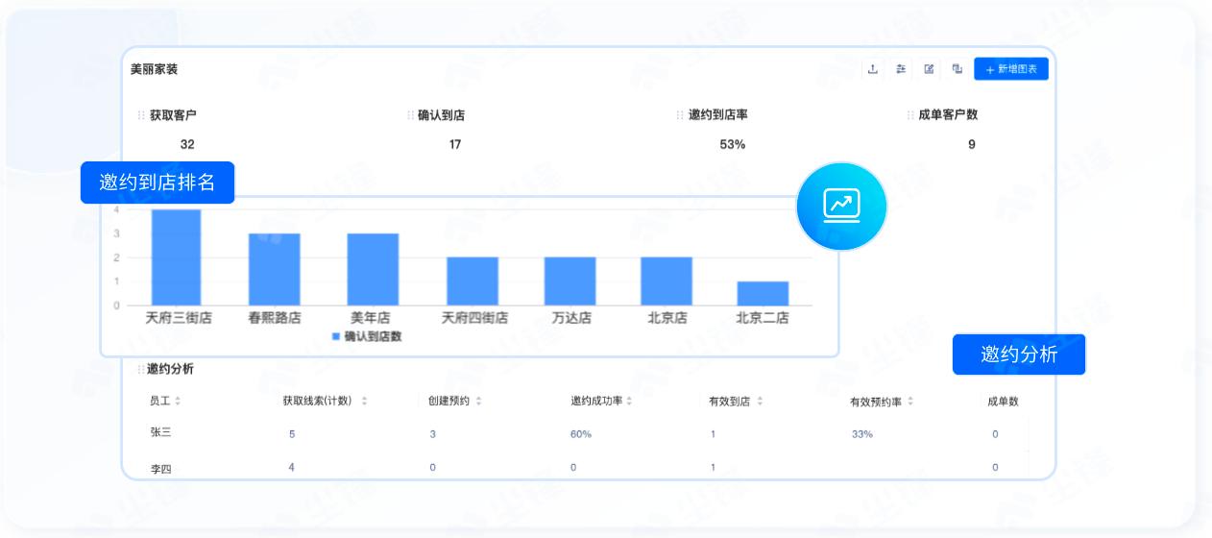This screenshot has height=538, width=1212.
Task: Sort by 创建预约 column arrows
Action: [x=479, y=401]
